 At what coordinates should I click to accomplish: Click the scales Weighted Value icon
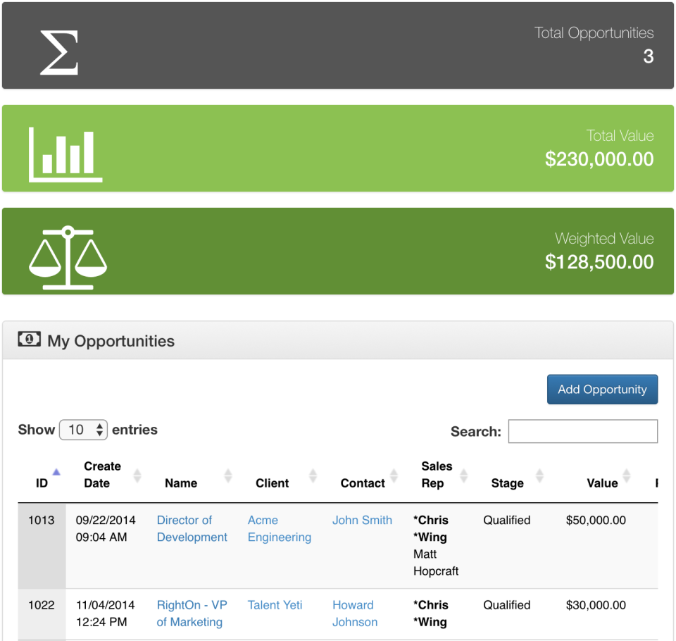click(68, 256)
